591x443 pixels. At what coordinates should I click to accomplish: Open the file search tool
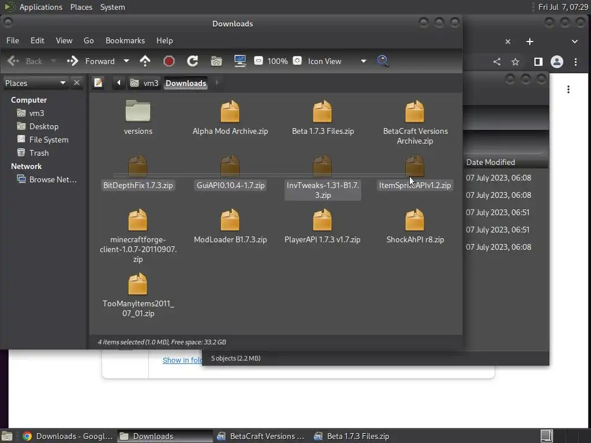[383, 61]
